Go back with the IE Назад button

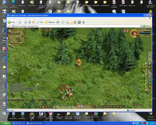click(11, 22)
